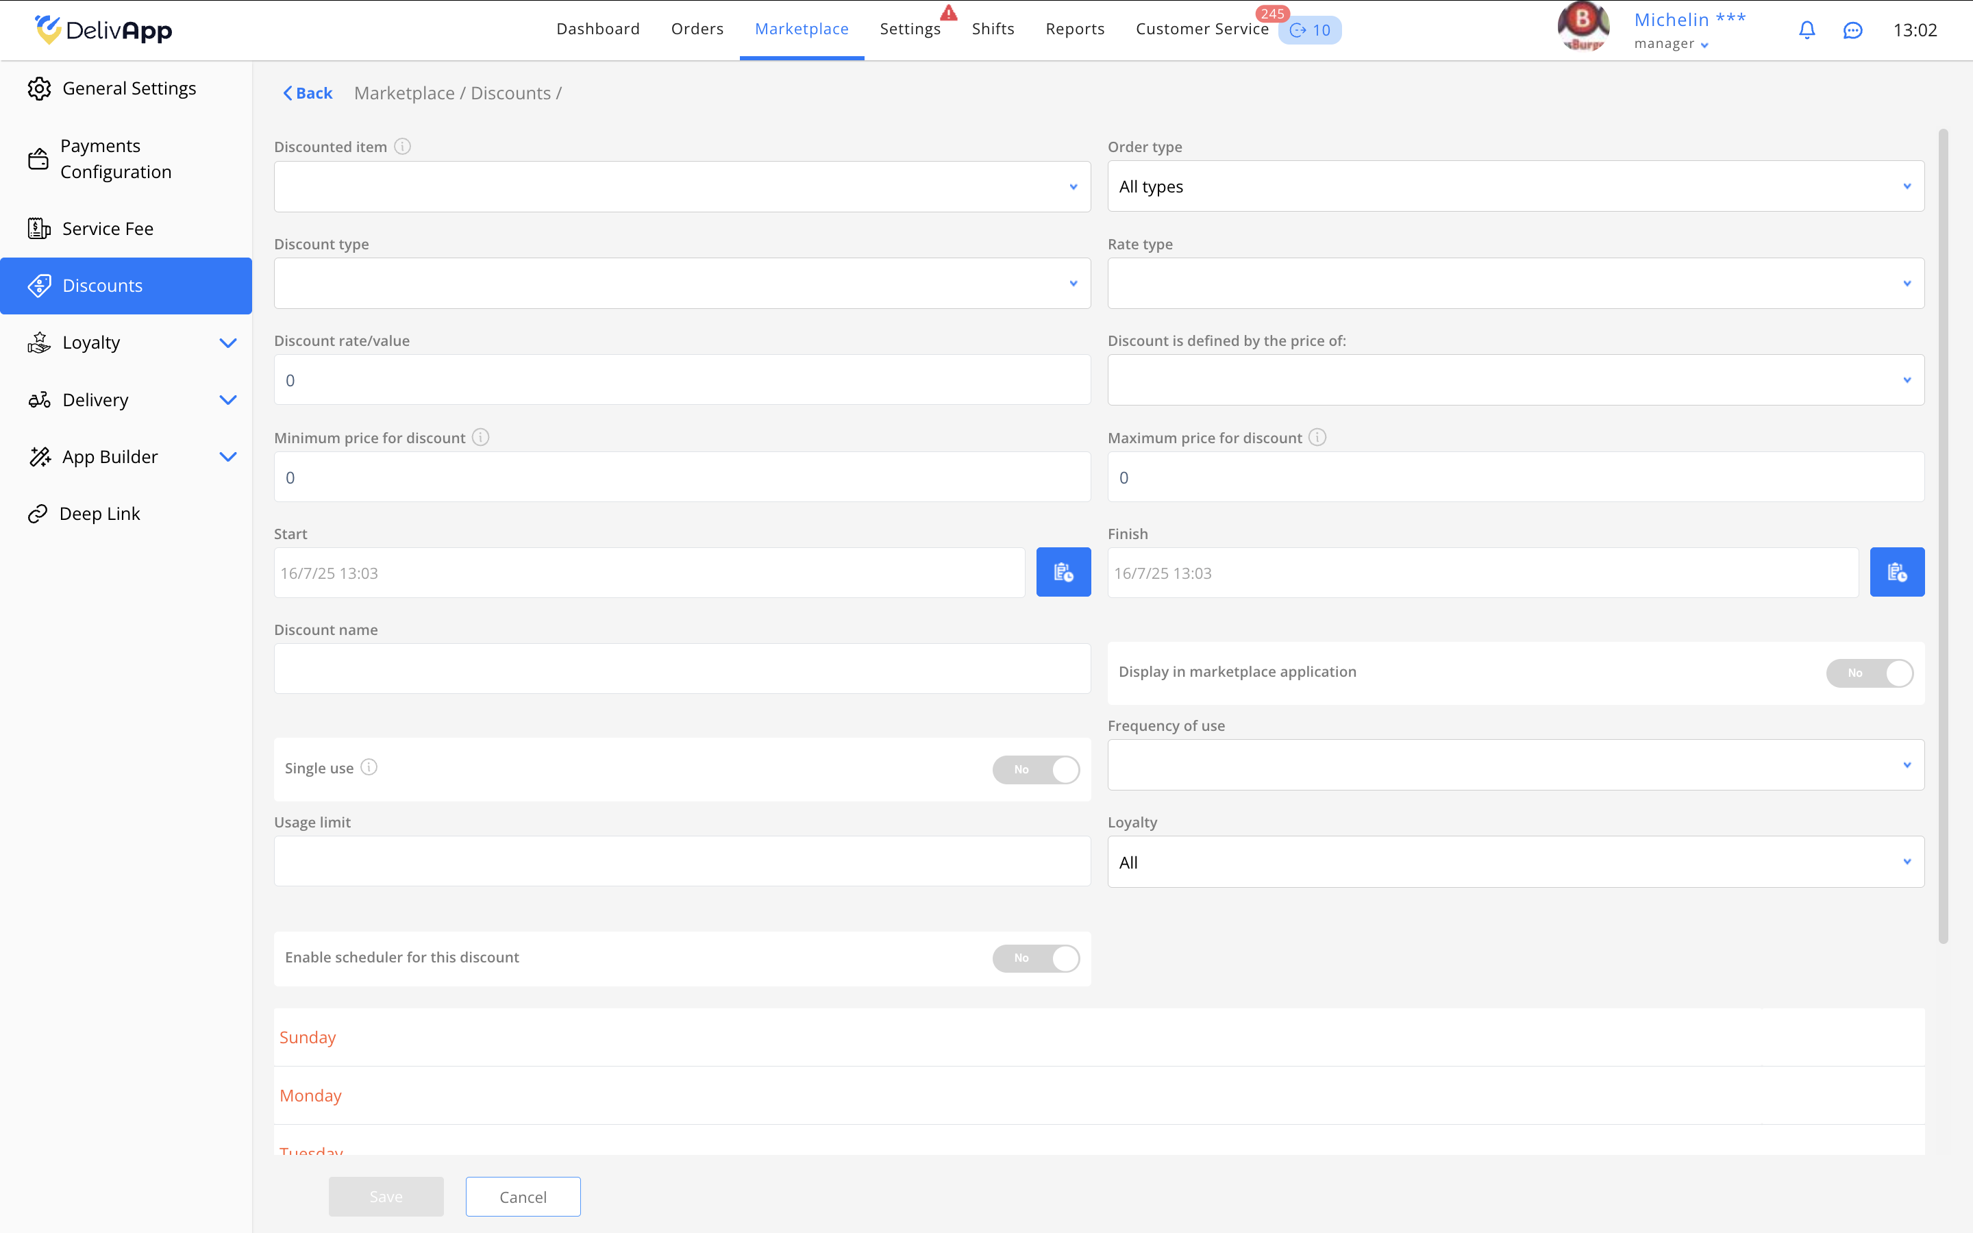This screenshot has width=1973, height=1233.
Task: Click the Maximum price info icon
Action: click(1317, 438)
